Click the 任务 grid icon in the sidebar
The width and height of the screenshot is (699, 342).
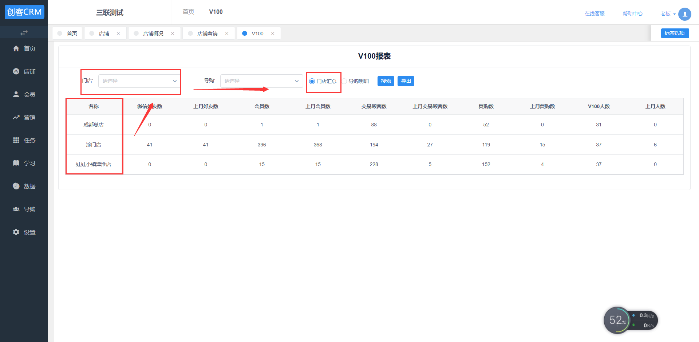coord(16,140)
